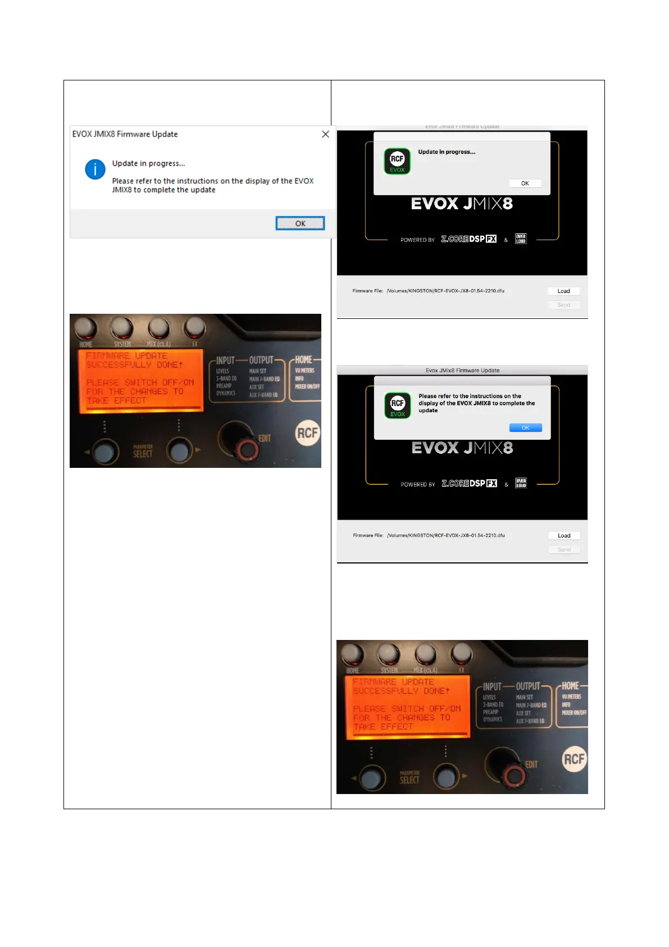Click the SYSTEM knob in the left mixer photo
The height and width of the screenshot is (947, 669).
[121, 327]
